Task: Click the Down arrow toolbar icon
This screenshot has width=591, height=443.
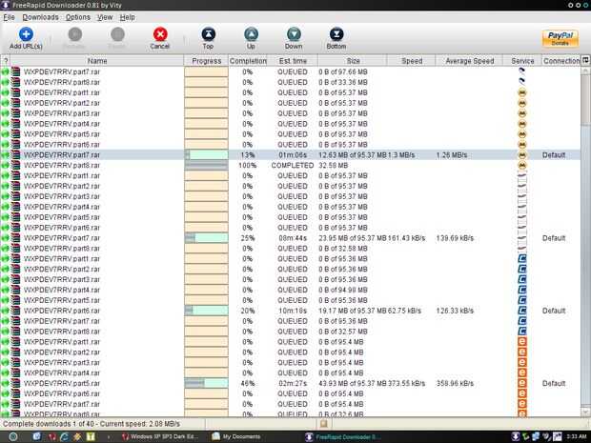Action: point(294,34)
